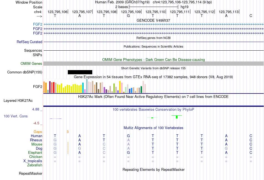The width and height of the screenshot is (264, 180).
Task: Click the Common dbSNP(155) label
Action: pyautogui.click(x=24, y=72)
